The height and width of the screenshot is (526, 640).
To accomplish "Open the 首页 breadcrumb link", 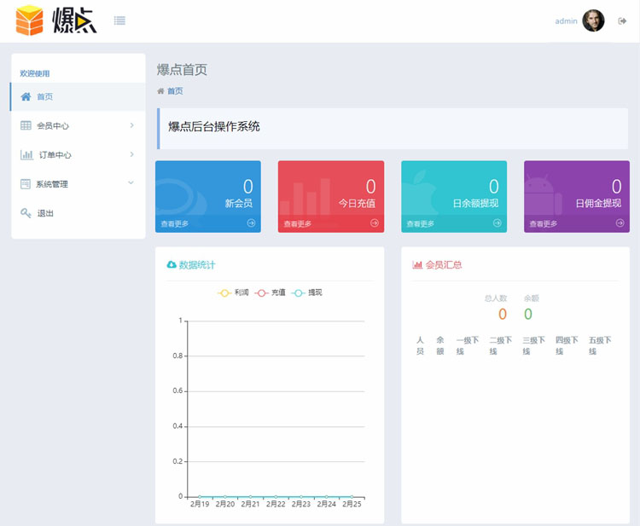I will [175, 91].
